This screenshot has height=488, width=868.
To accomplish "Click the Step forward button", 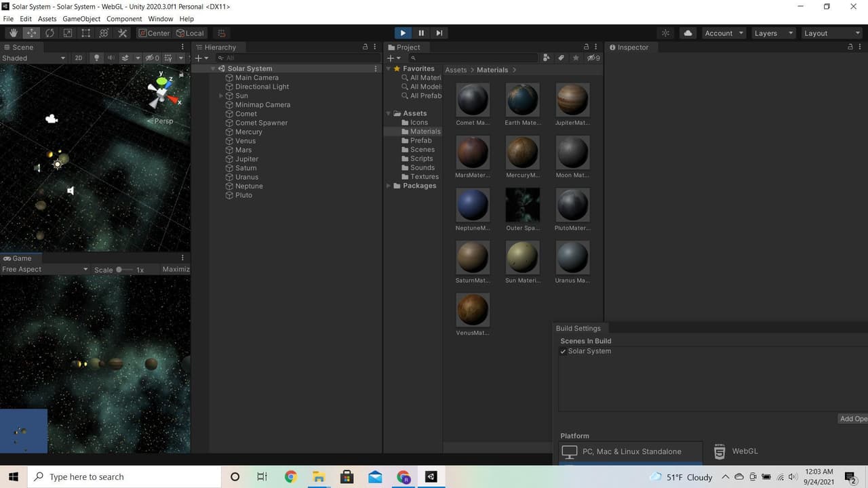I will (439, 33).
